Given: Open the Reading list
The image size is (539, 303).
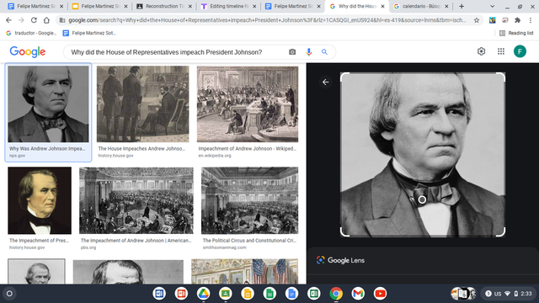Looking at the screenshot, I should coord(516,33).
